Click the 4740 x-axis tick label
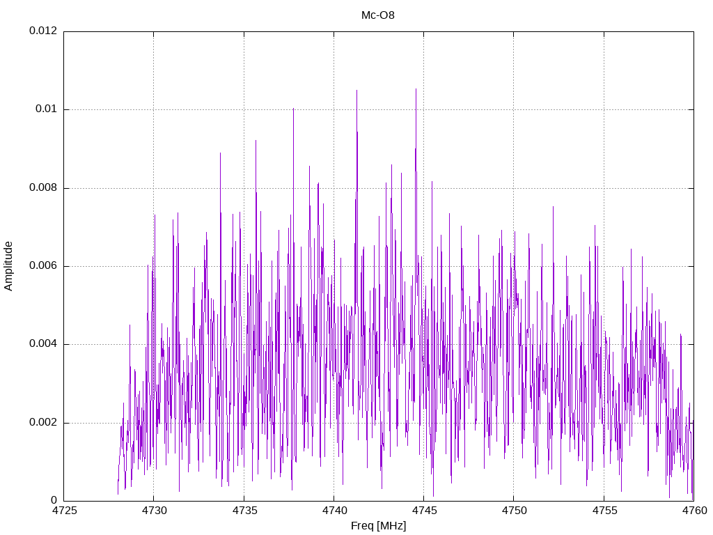Screen dimensions: 713x535 pyautogui.click(x=334, y=511)
